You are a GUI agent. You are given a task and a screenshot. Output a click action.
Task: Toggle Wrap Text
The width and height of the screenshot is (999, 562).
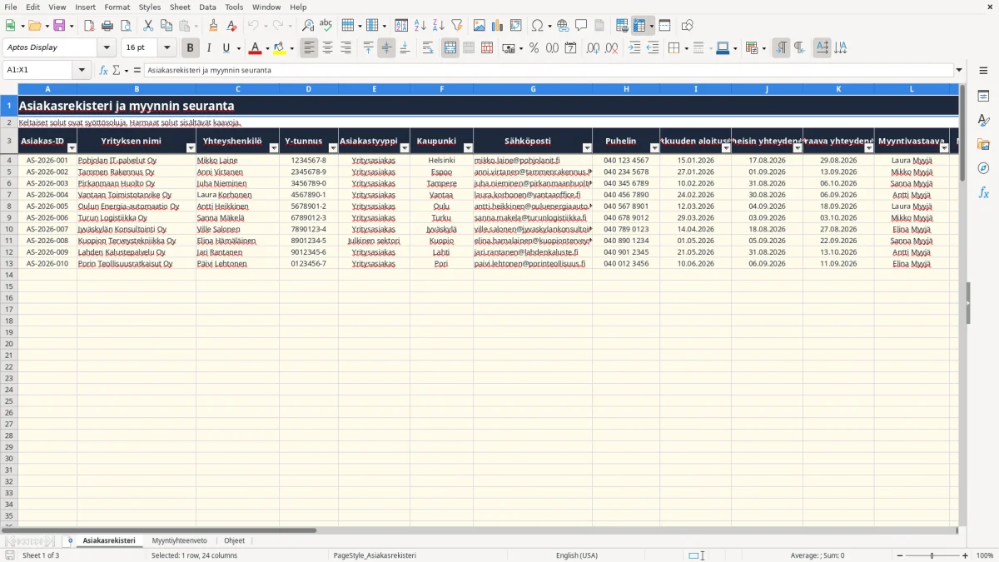tap(428, 48)
